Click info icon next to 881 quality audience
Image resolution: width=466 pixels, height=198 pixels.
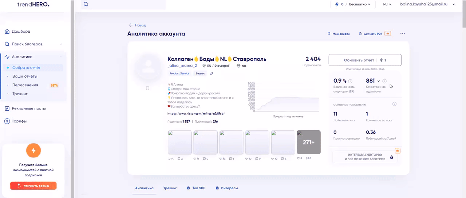384,81
